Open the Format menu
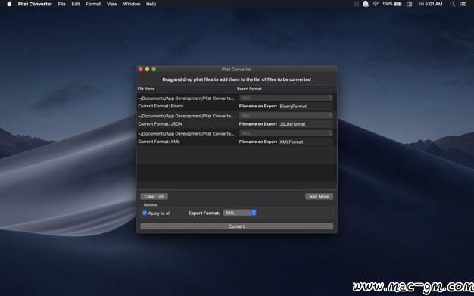This screenshot has width=474, height=296. click(x=93, y=4)
